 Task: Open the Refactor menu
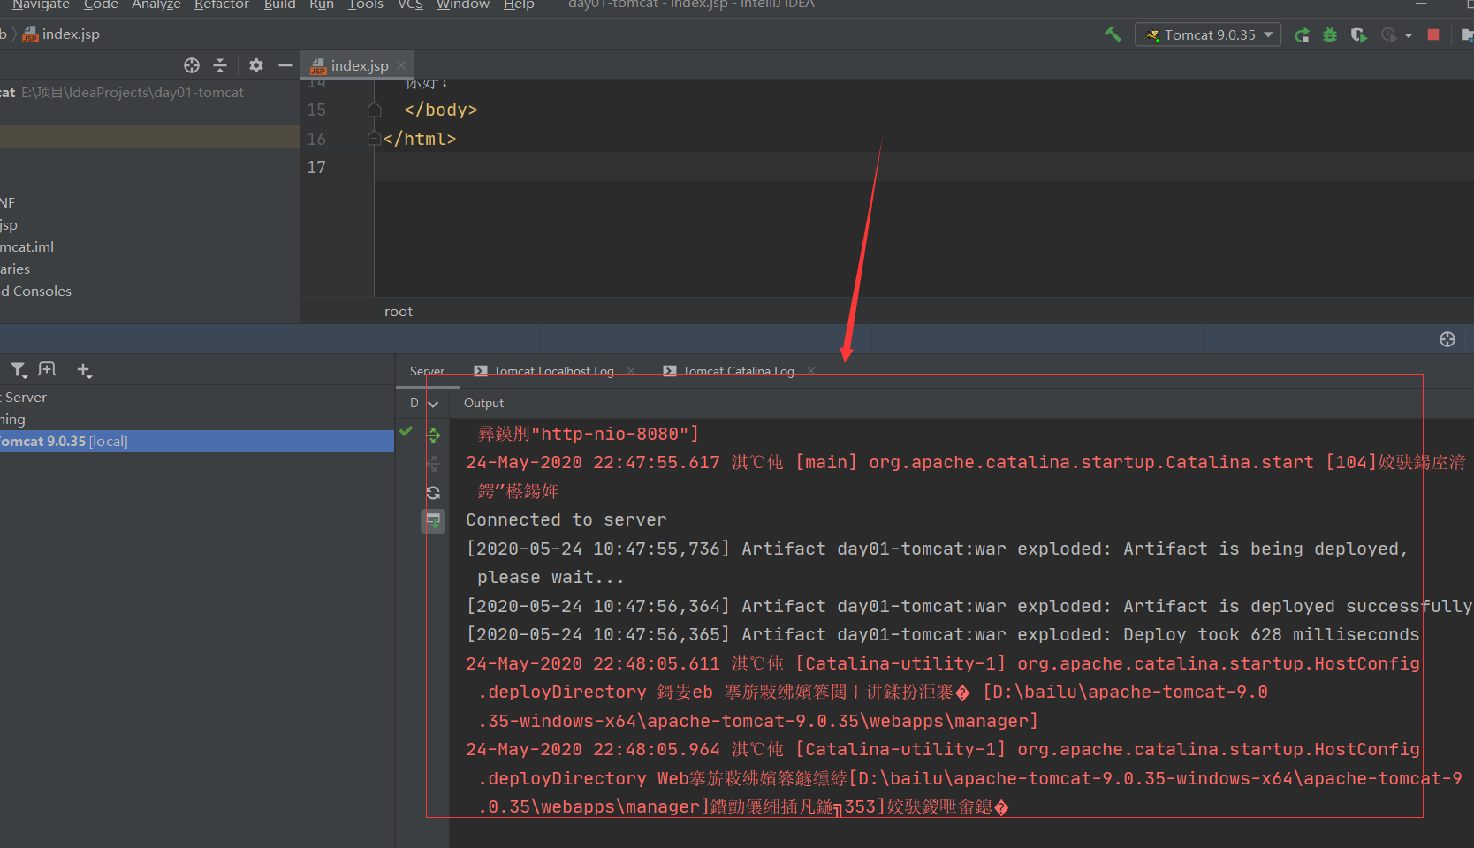tap(222, 4)
